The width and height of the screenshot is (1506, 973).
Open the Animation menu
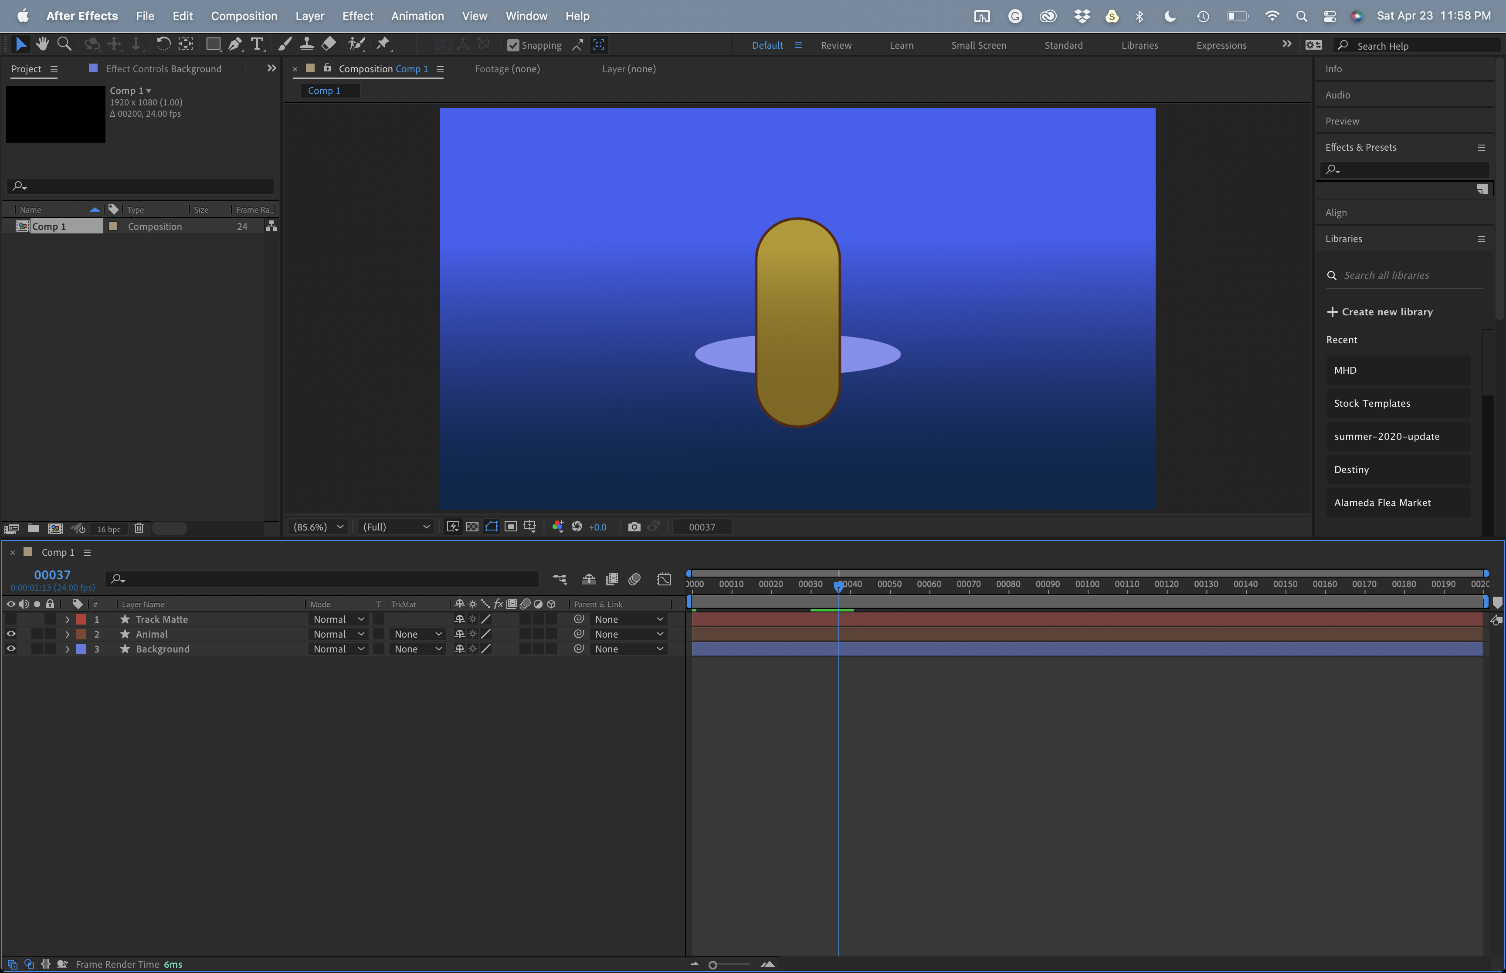[417, 16]
